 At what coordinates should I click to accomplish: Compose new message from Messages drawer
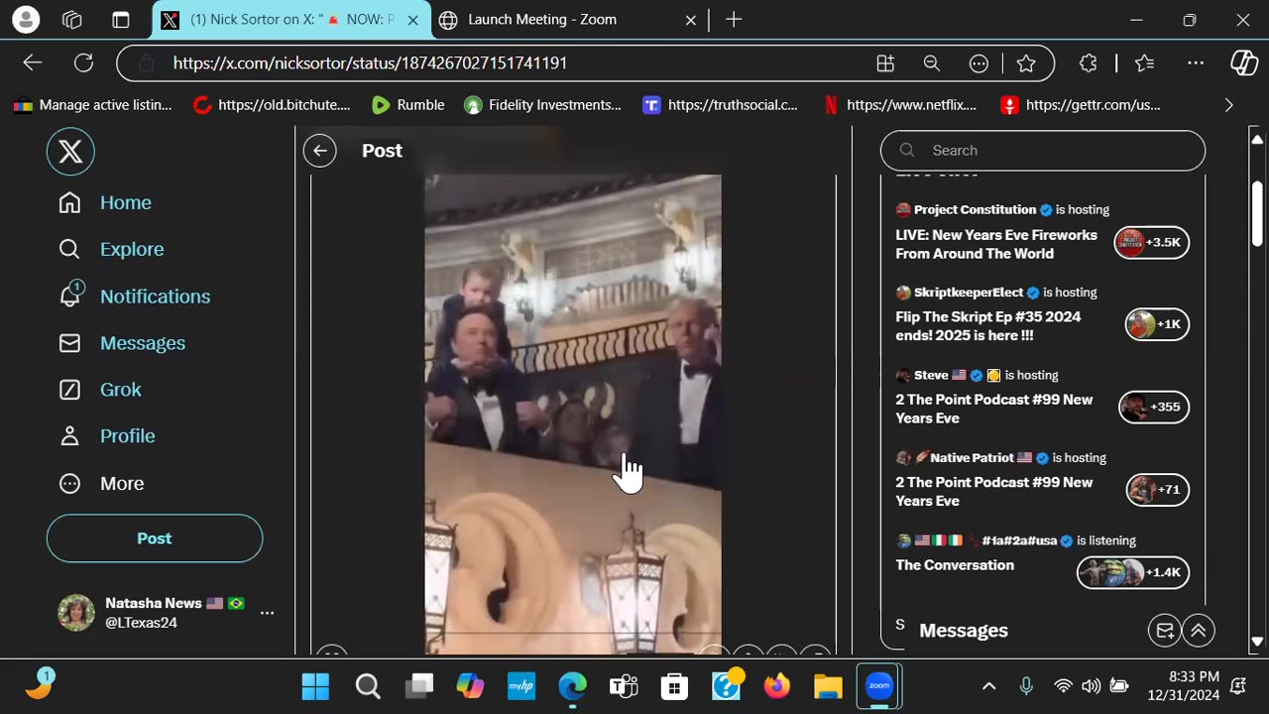click(1165, 631)
